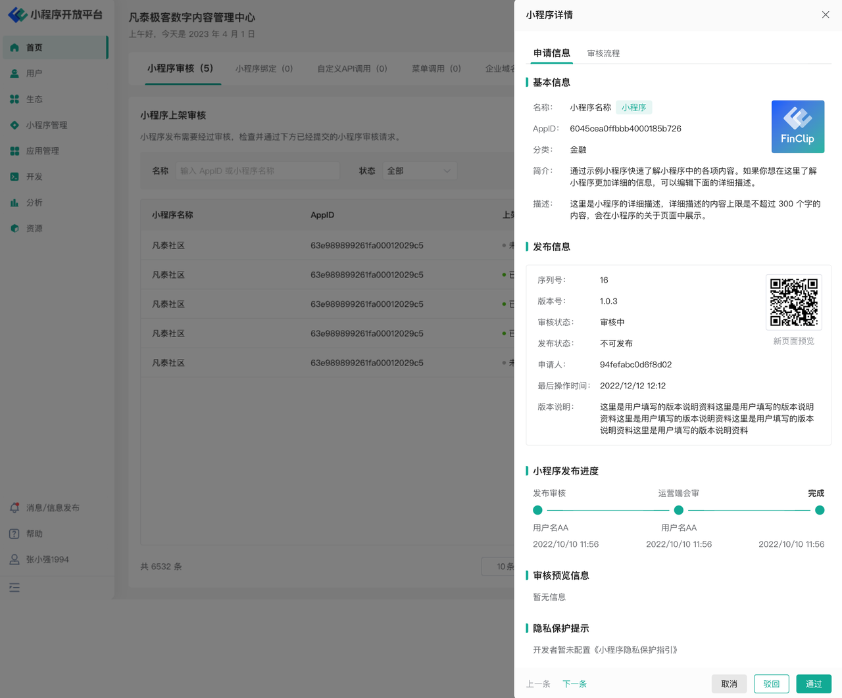
Task: Open the 小程序绑定 tab
Action: pyautogui.click(x=264, y=68)
